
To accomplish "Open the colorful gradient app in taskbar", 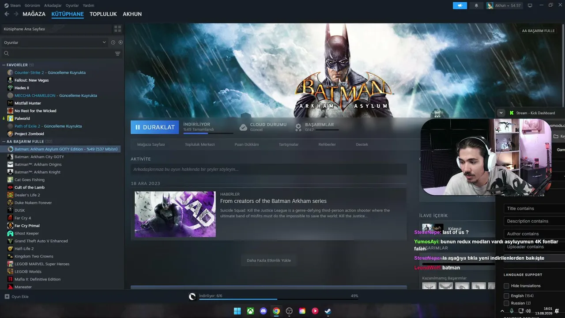I will pos(302,311).
